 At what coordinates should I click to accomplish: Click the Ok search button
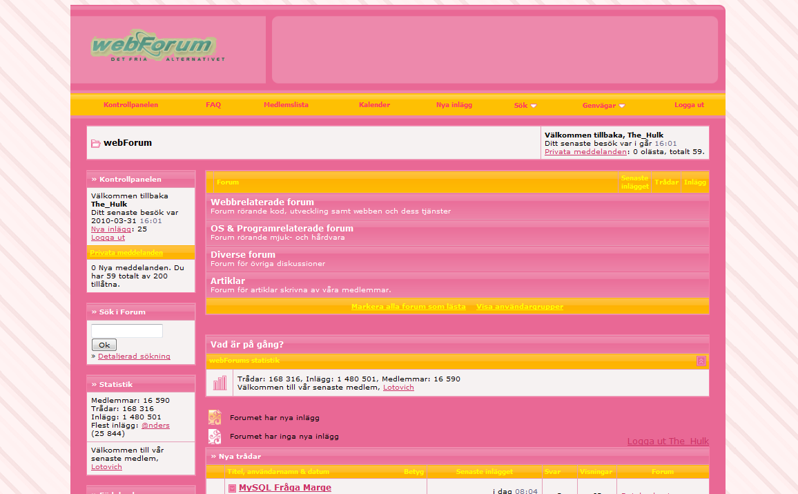click(104, 345)
